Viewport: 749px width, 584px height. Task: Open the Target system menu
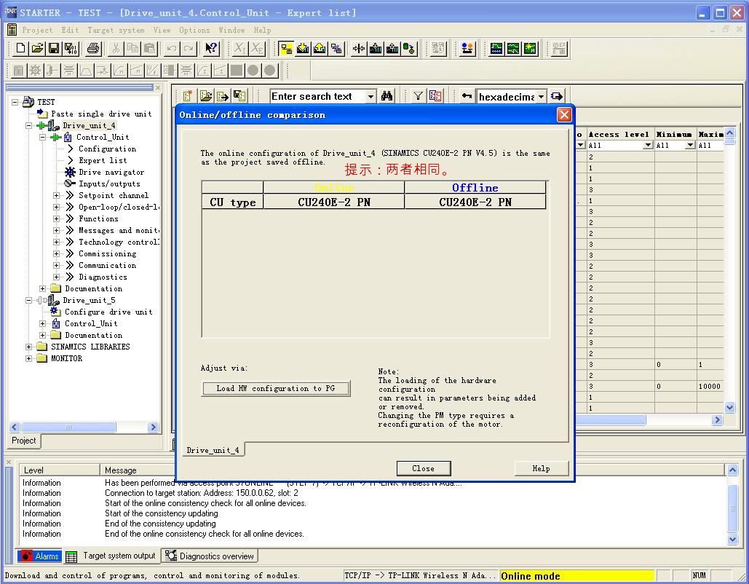[116, 30]
